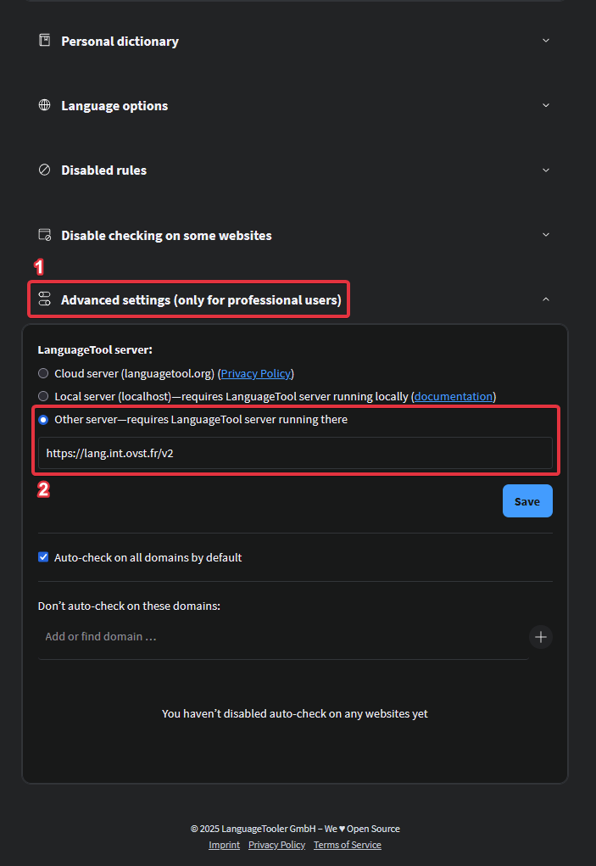This screenshot has height=866, width=596.
Task: Click the custom server URL input field
Action: tap(295, 453)
